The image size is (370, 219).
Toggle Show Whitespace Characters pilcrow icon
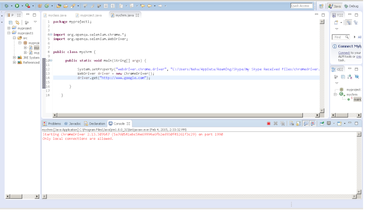tap(113, 6)
